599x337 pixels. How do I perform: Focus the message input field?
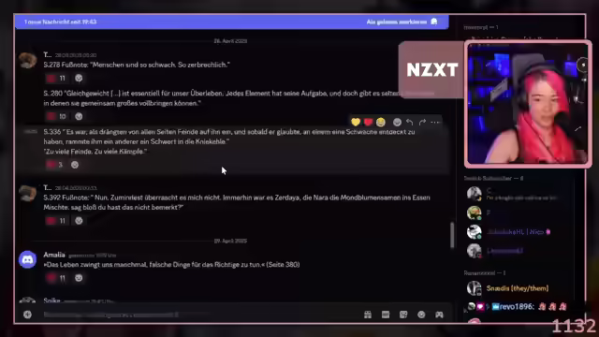[198, 315]
